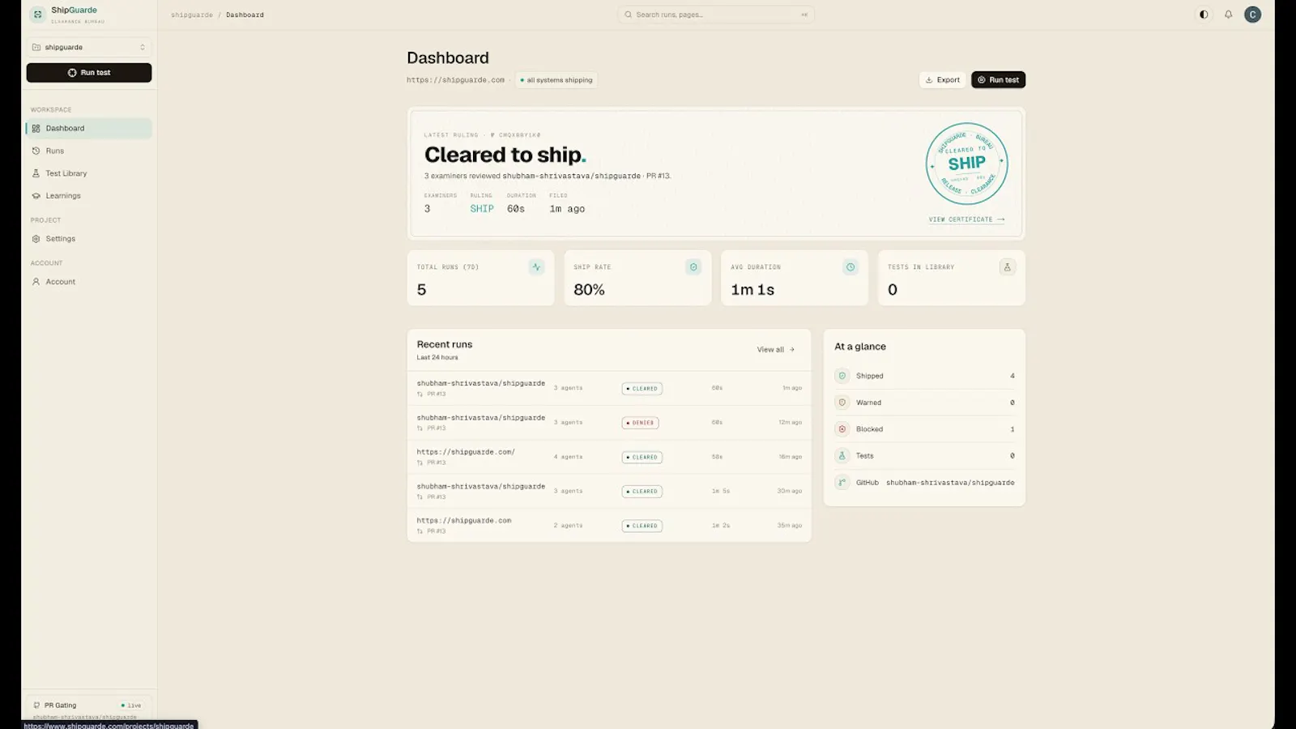Viewport: 1296px width, 729px height.
Task: Click the header Run test button
Action: click(998, 79)
